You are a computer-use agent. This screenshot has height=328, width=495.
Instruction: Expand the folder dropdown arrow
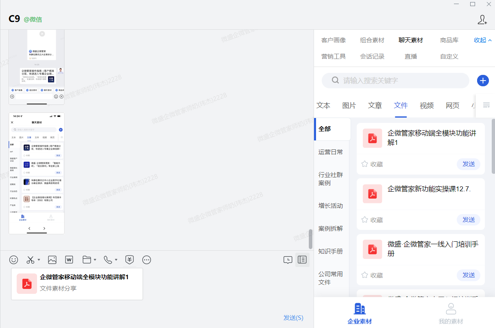(x=95, y=260)
